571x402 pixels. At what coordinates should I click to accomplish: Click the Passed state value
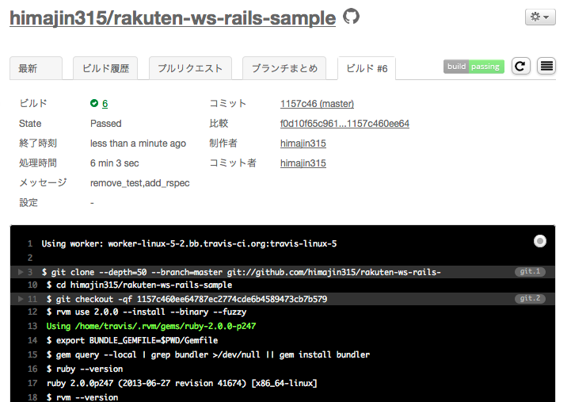click(x=105, y=124)
